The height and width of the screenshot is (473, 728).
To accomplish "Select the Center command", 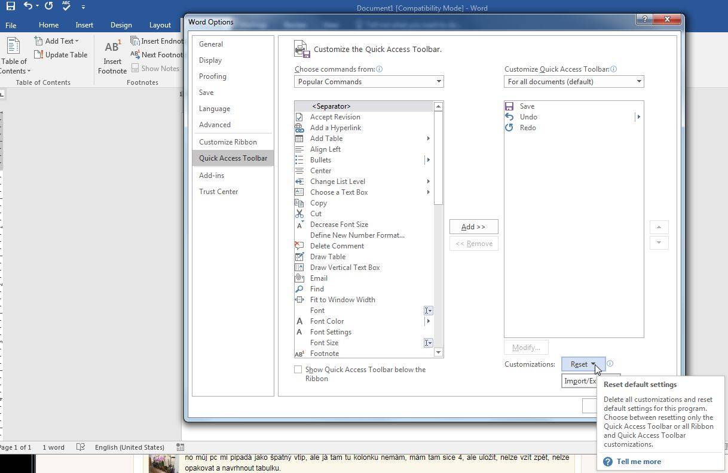I will pos(364,171).
